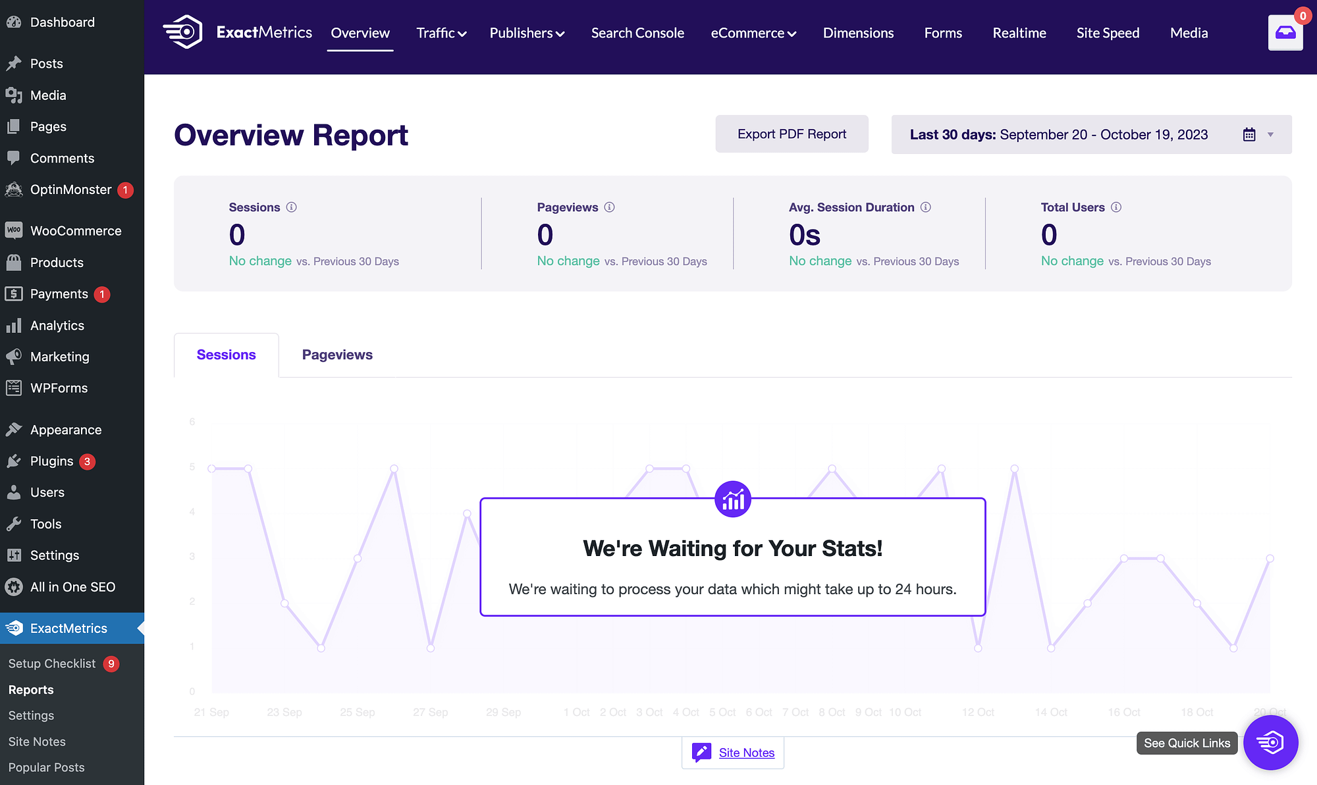
Task: Switch to the Pageviews tab
Action: click(336, 355)
